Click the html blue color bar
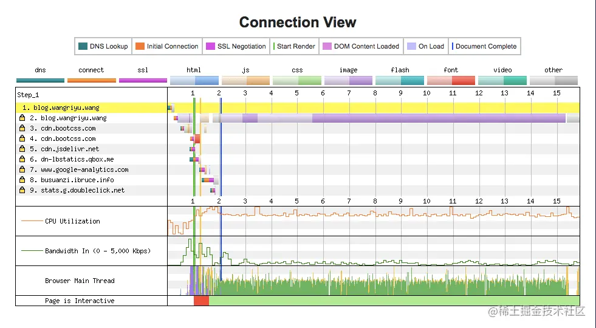The image size is (596, 328). tap(194, 80)
